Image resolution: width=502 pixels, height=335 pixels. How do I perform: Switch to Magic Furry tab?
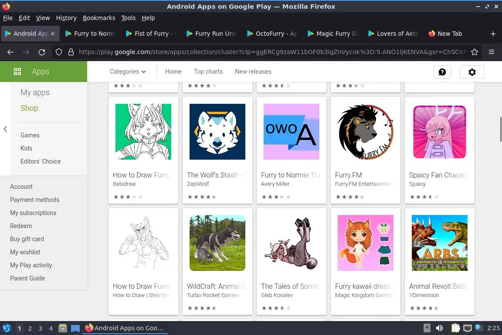click(x=332, y=34)
